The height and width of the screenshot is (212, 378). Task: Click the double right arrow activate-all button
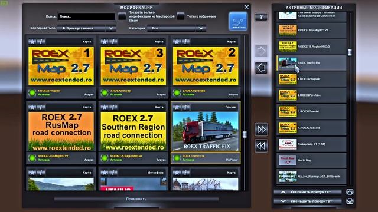(x=261, y=130)
